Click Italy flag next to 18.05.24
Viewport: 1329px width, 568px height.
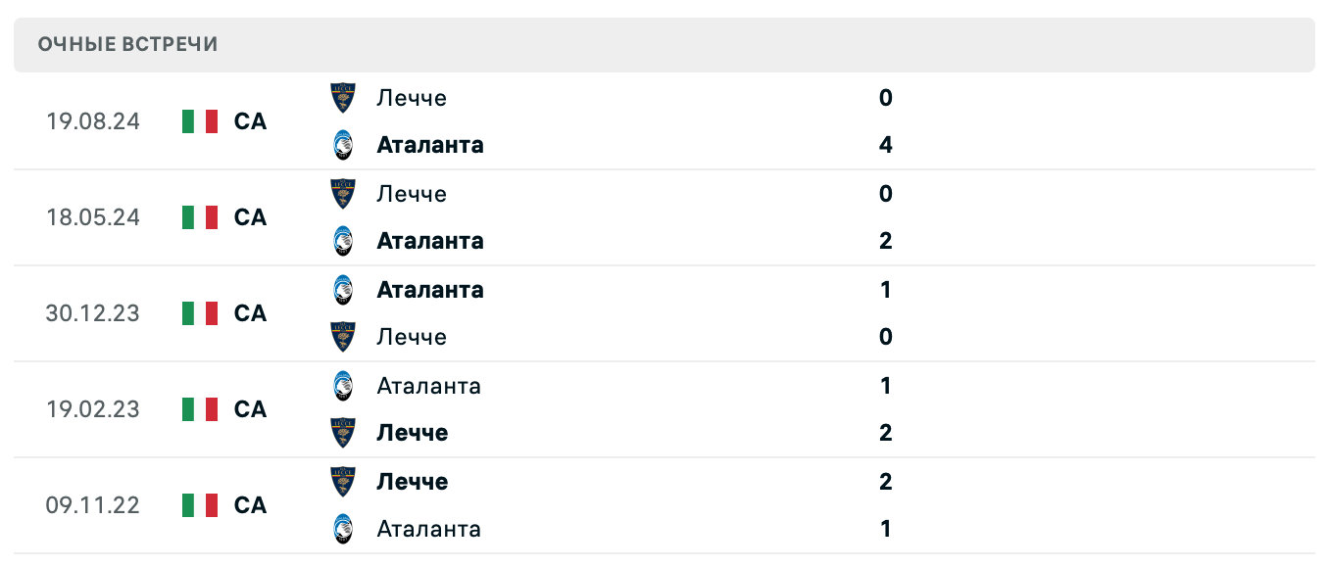pyautogui.click(x=200, y=217)
